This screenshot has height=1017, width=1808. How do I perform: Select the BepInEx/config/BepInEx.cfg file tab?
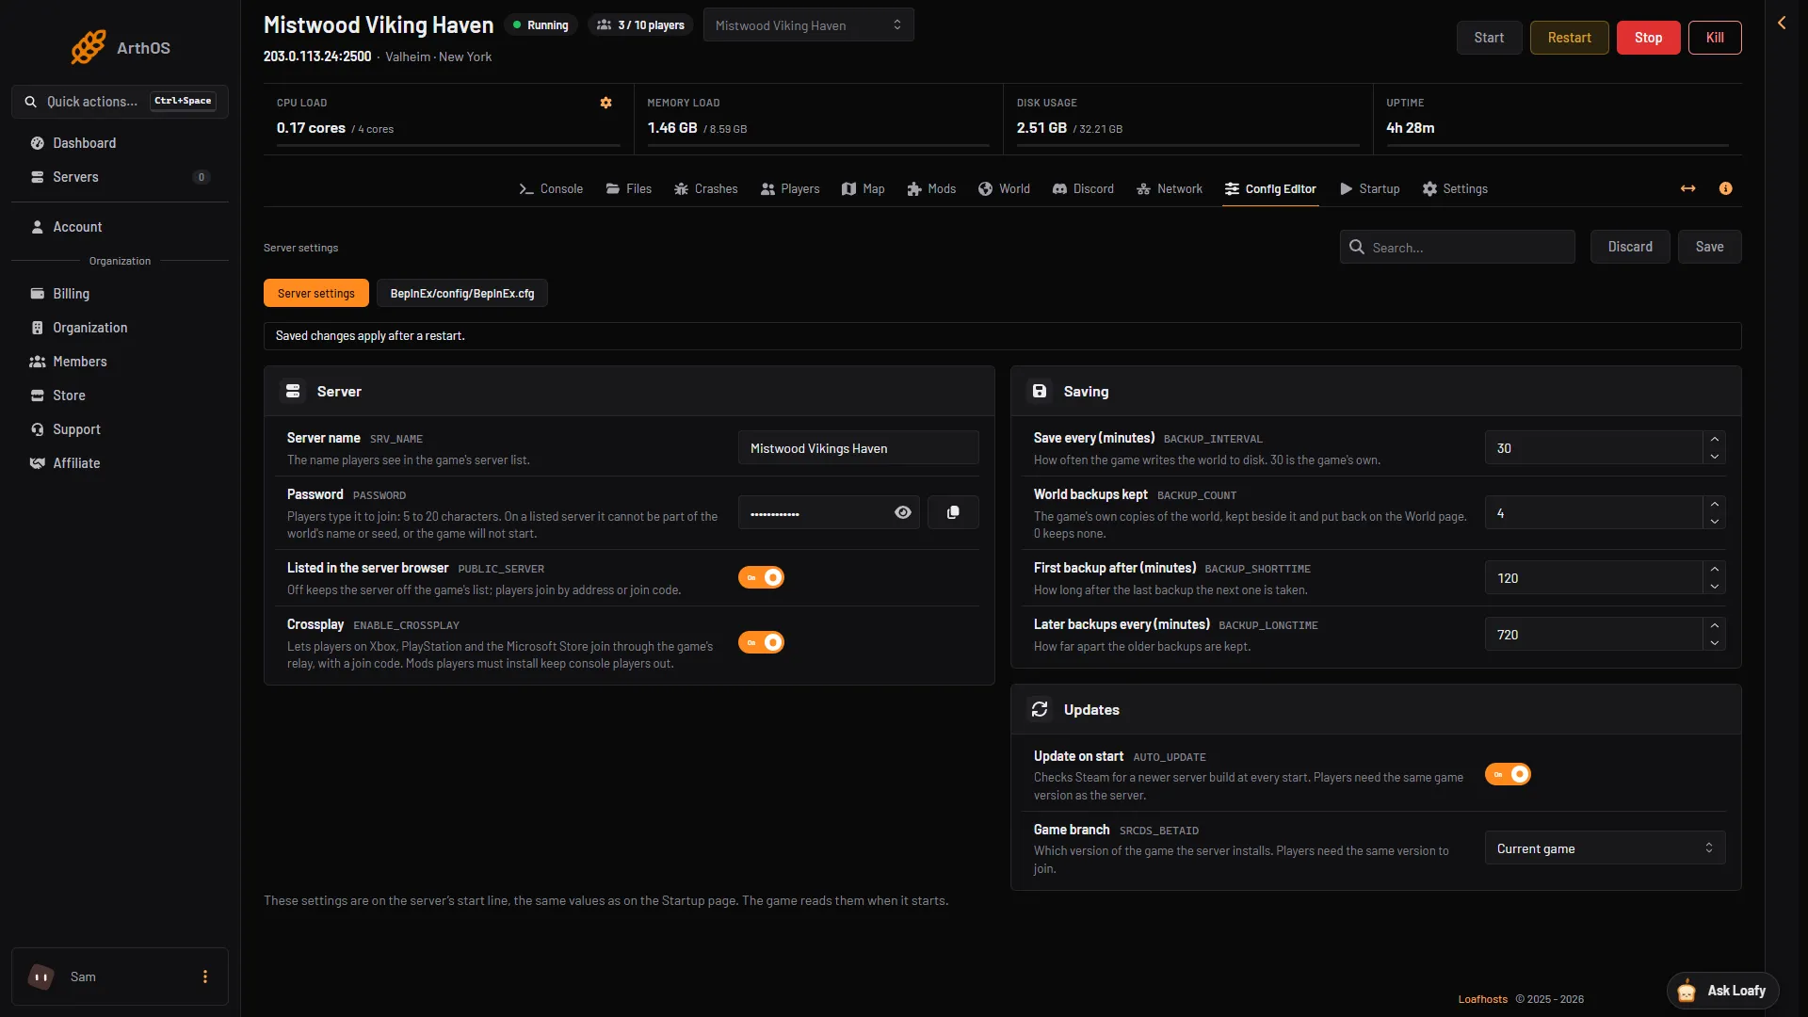tap(462, 294)
